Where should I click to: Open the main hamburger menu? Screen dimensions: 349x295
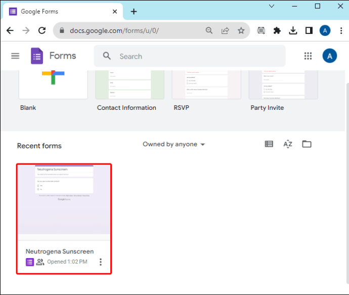point(15,56)
